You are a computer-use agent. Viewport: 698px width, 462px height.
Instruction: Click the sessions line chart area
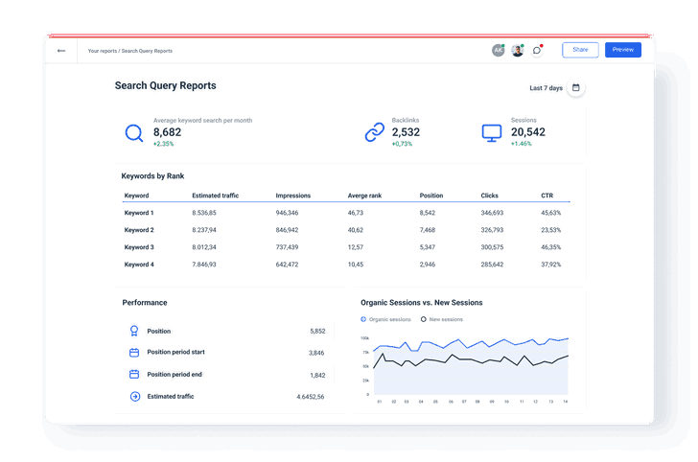click(471, 366)
